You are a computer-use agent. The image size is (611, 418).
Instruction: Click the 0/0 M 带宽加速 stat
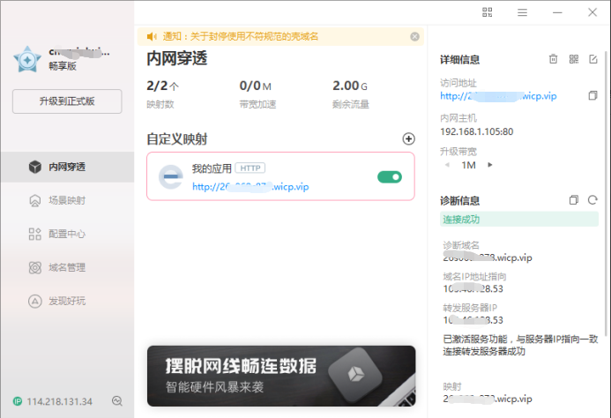click(x=257, y=93)
